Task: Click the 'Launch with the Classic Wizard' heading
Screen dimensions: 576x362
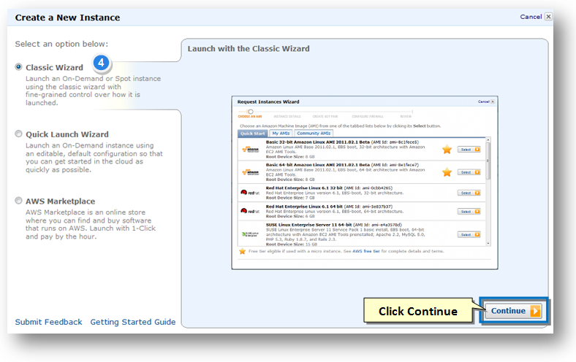Action: 249,49
